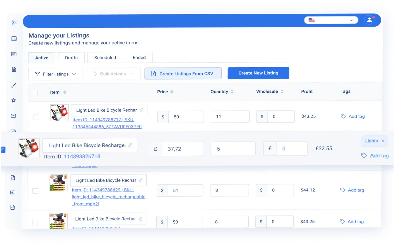Open the envelope messages sidebar icon

pyautogui.click(x=13, y=116)
